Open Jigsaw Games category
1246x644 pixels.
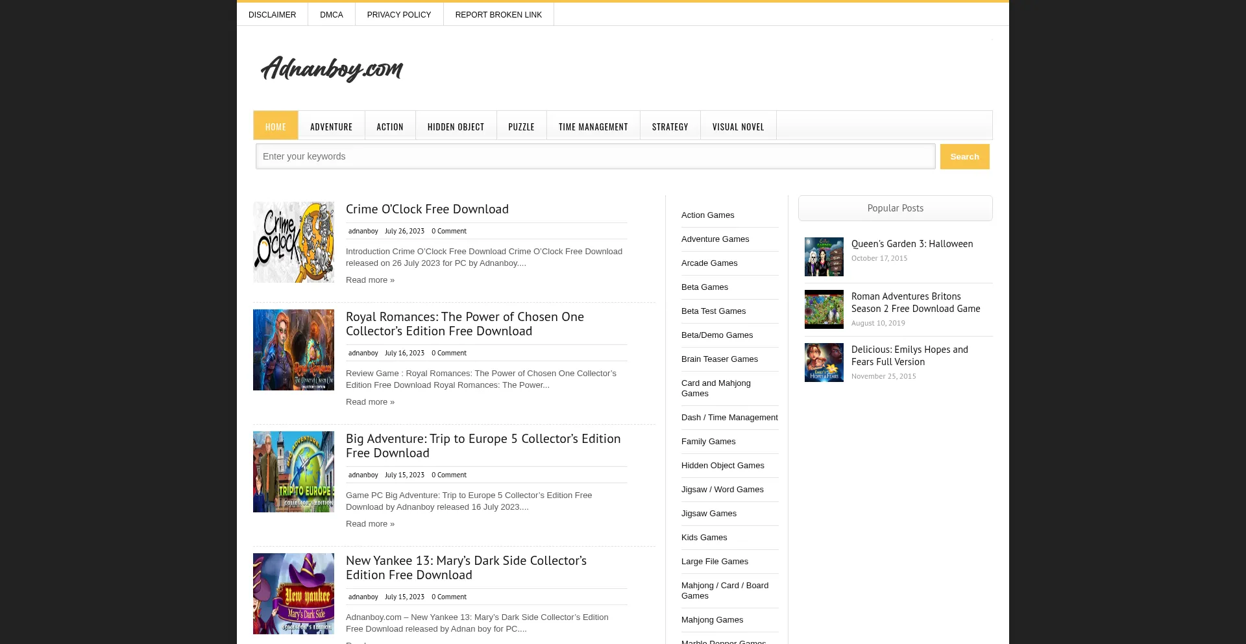pyautogui.click(x=709, y=513)
